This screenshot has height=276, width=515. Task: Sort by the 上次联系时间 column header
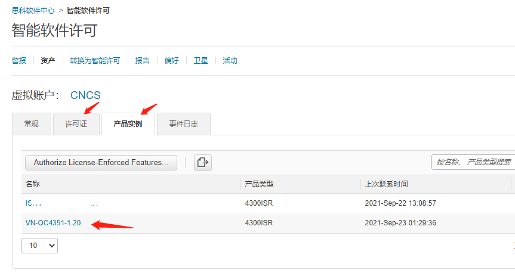click(x=386, y=184)
